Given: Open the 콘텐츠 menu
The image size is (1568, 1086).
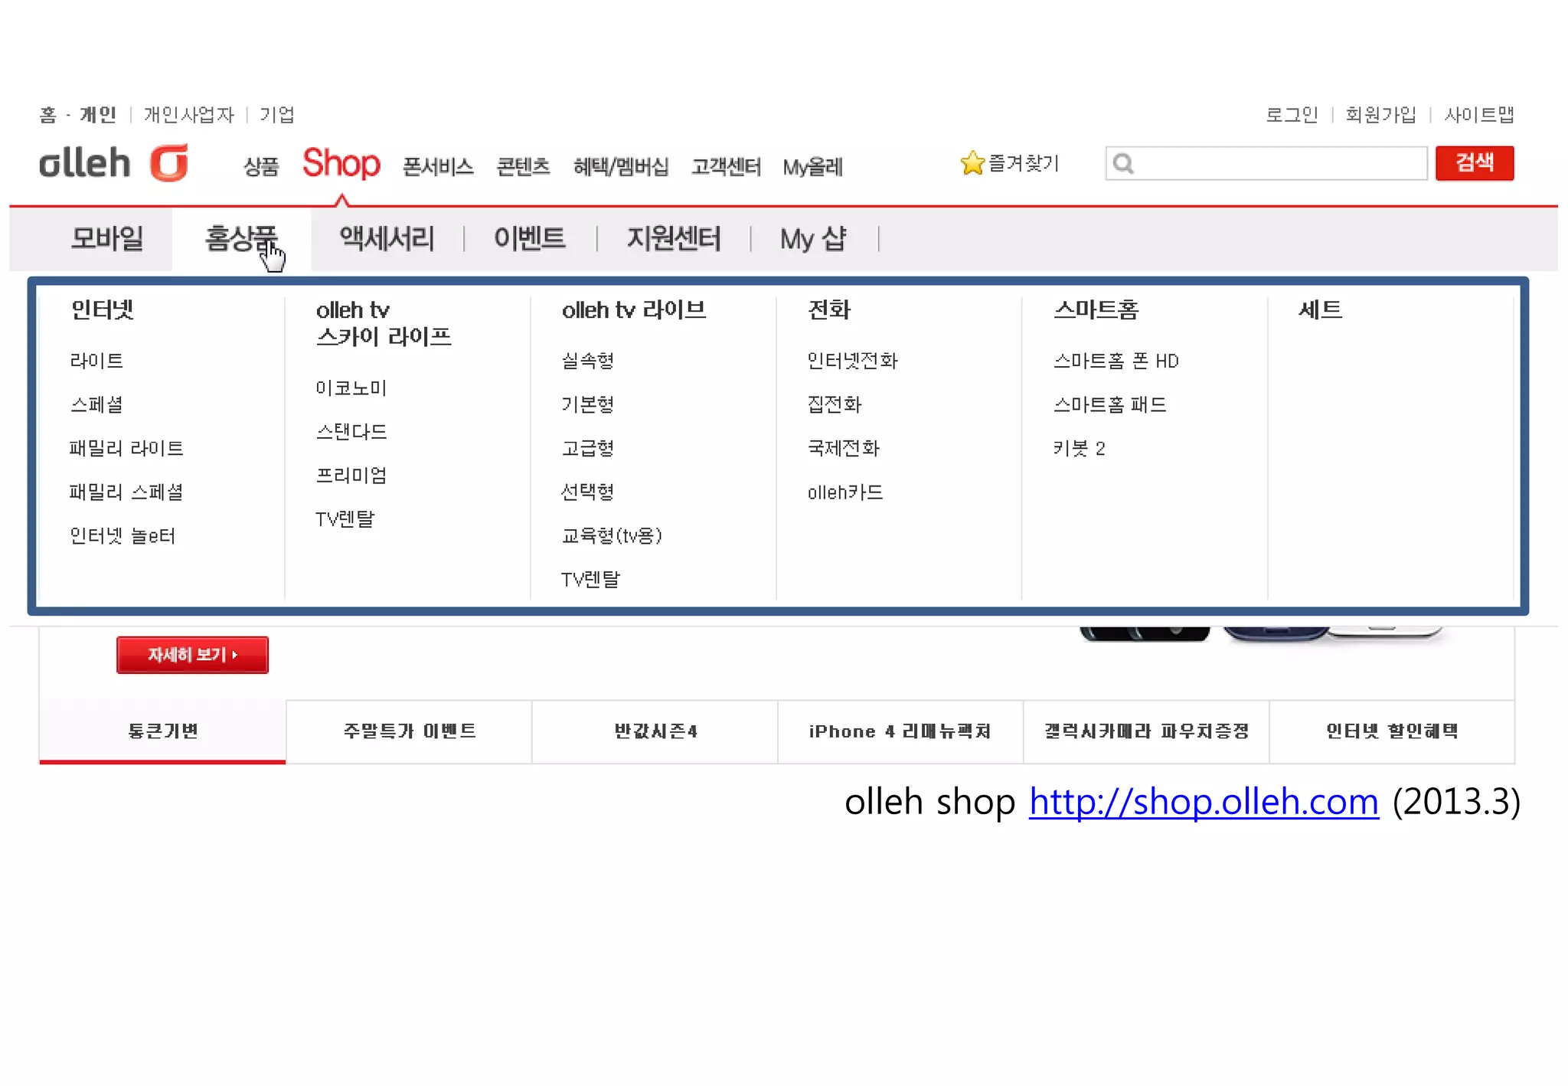Looking at the screenshot, I should 523,166.
